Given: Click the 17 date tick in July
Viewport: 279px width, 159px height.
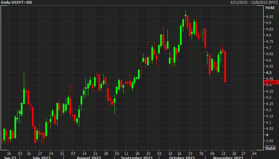Looking at the screenshot, I should pos(40,154).
